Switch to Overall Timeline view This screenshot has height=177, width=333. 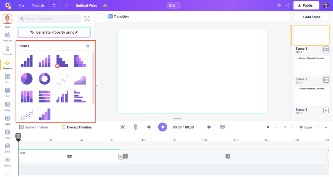[x=76, y=127]
